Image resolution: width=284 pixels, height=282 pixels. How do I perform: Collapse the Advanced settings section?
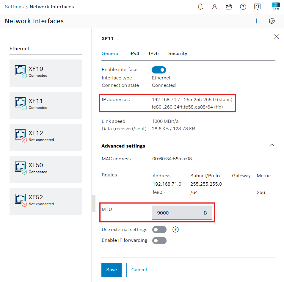coord(272,145)
